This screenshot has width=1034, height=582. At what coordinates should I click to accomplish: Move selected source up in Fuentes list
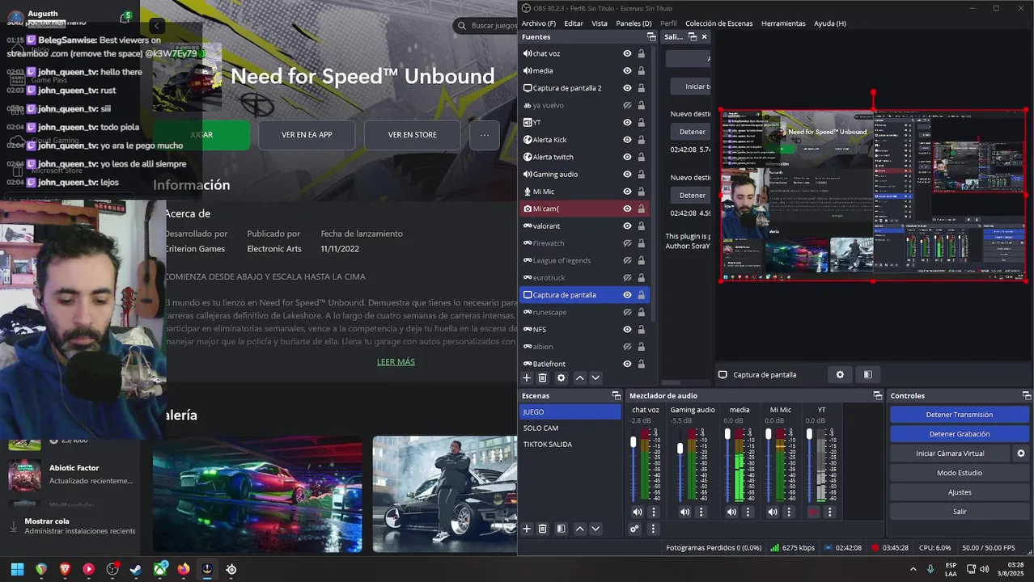(x=579, y=377)
